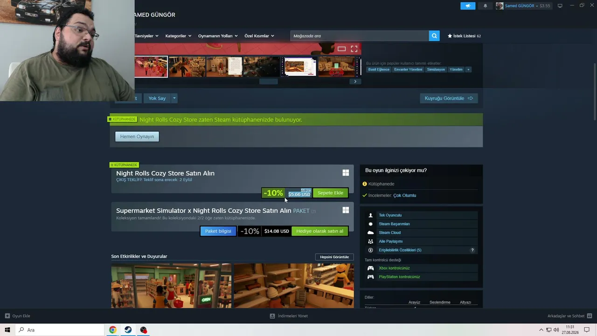Click the plus icon beside Oyun Ekle
Image resolution: width=597 pixels, height=336 pixels.
7,316
